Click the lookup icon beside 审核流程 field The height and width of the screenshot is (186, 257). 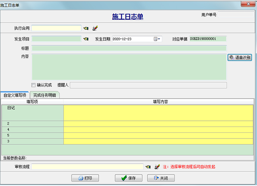pyautogui.click(x=148, y=167)
